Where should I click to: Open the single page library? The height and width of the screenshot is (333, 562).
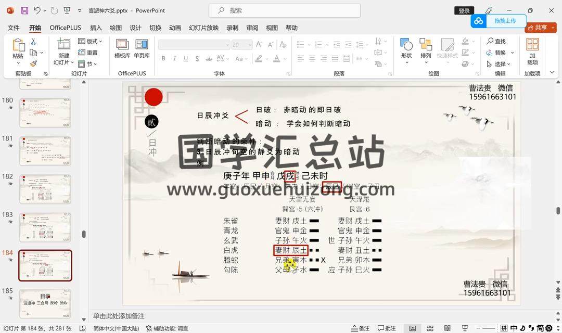(142, 49)
